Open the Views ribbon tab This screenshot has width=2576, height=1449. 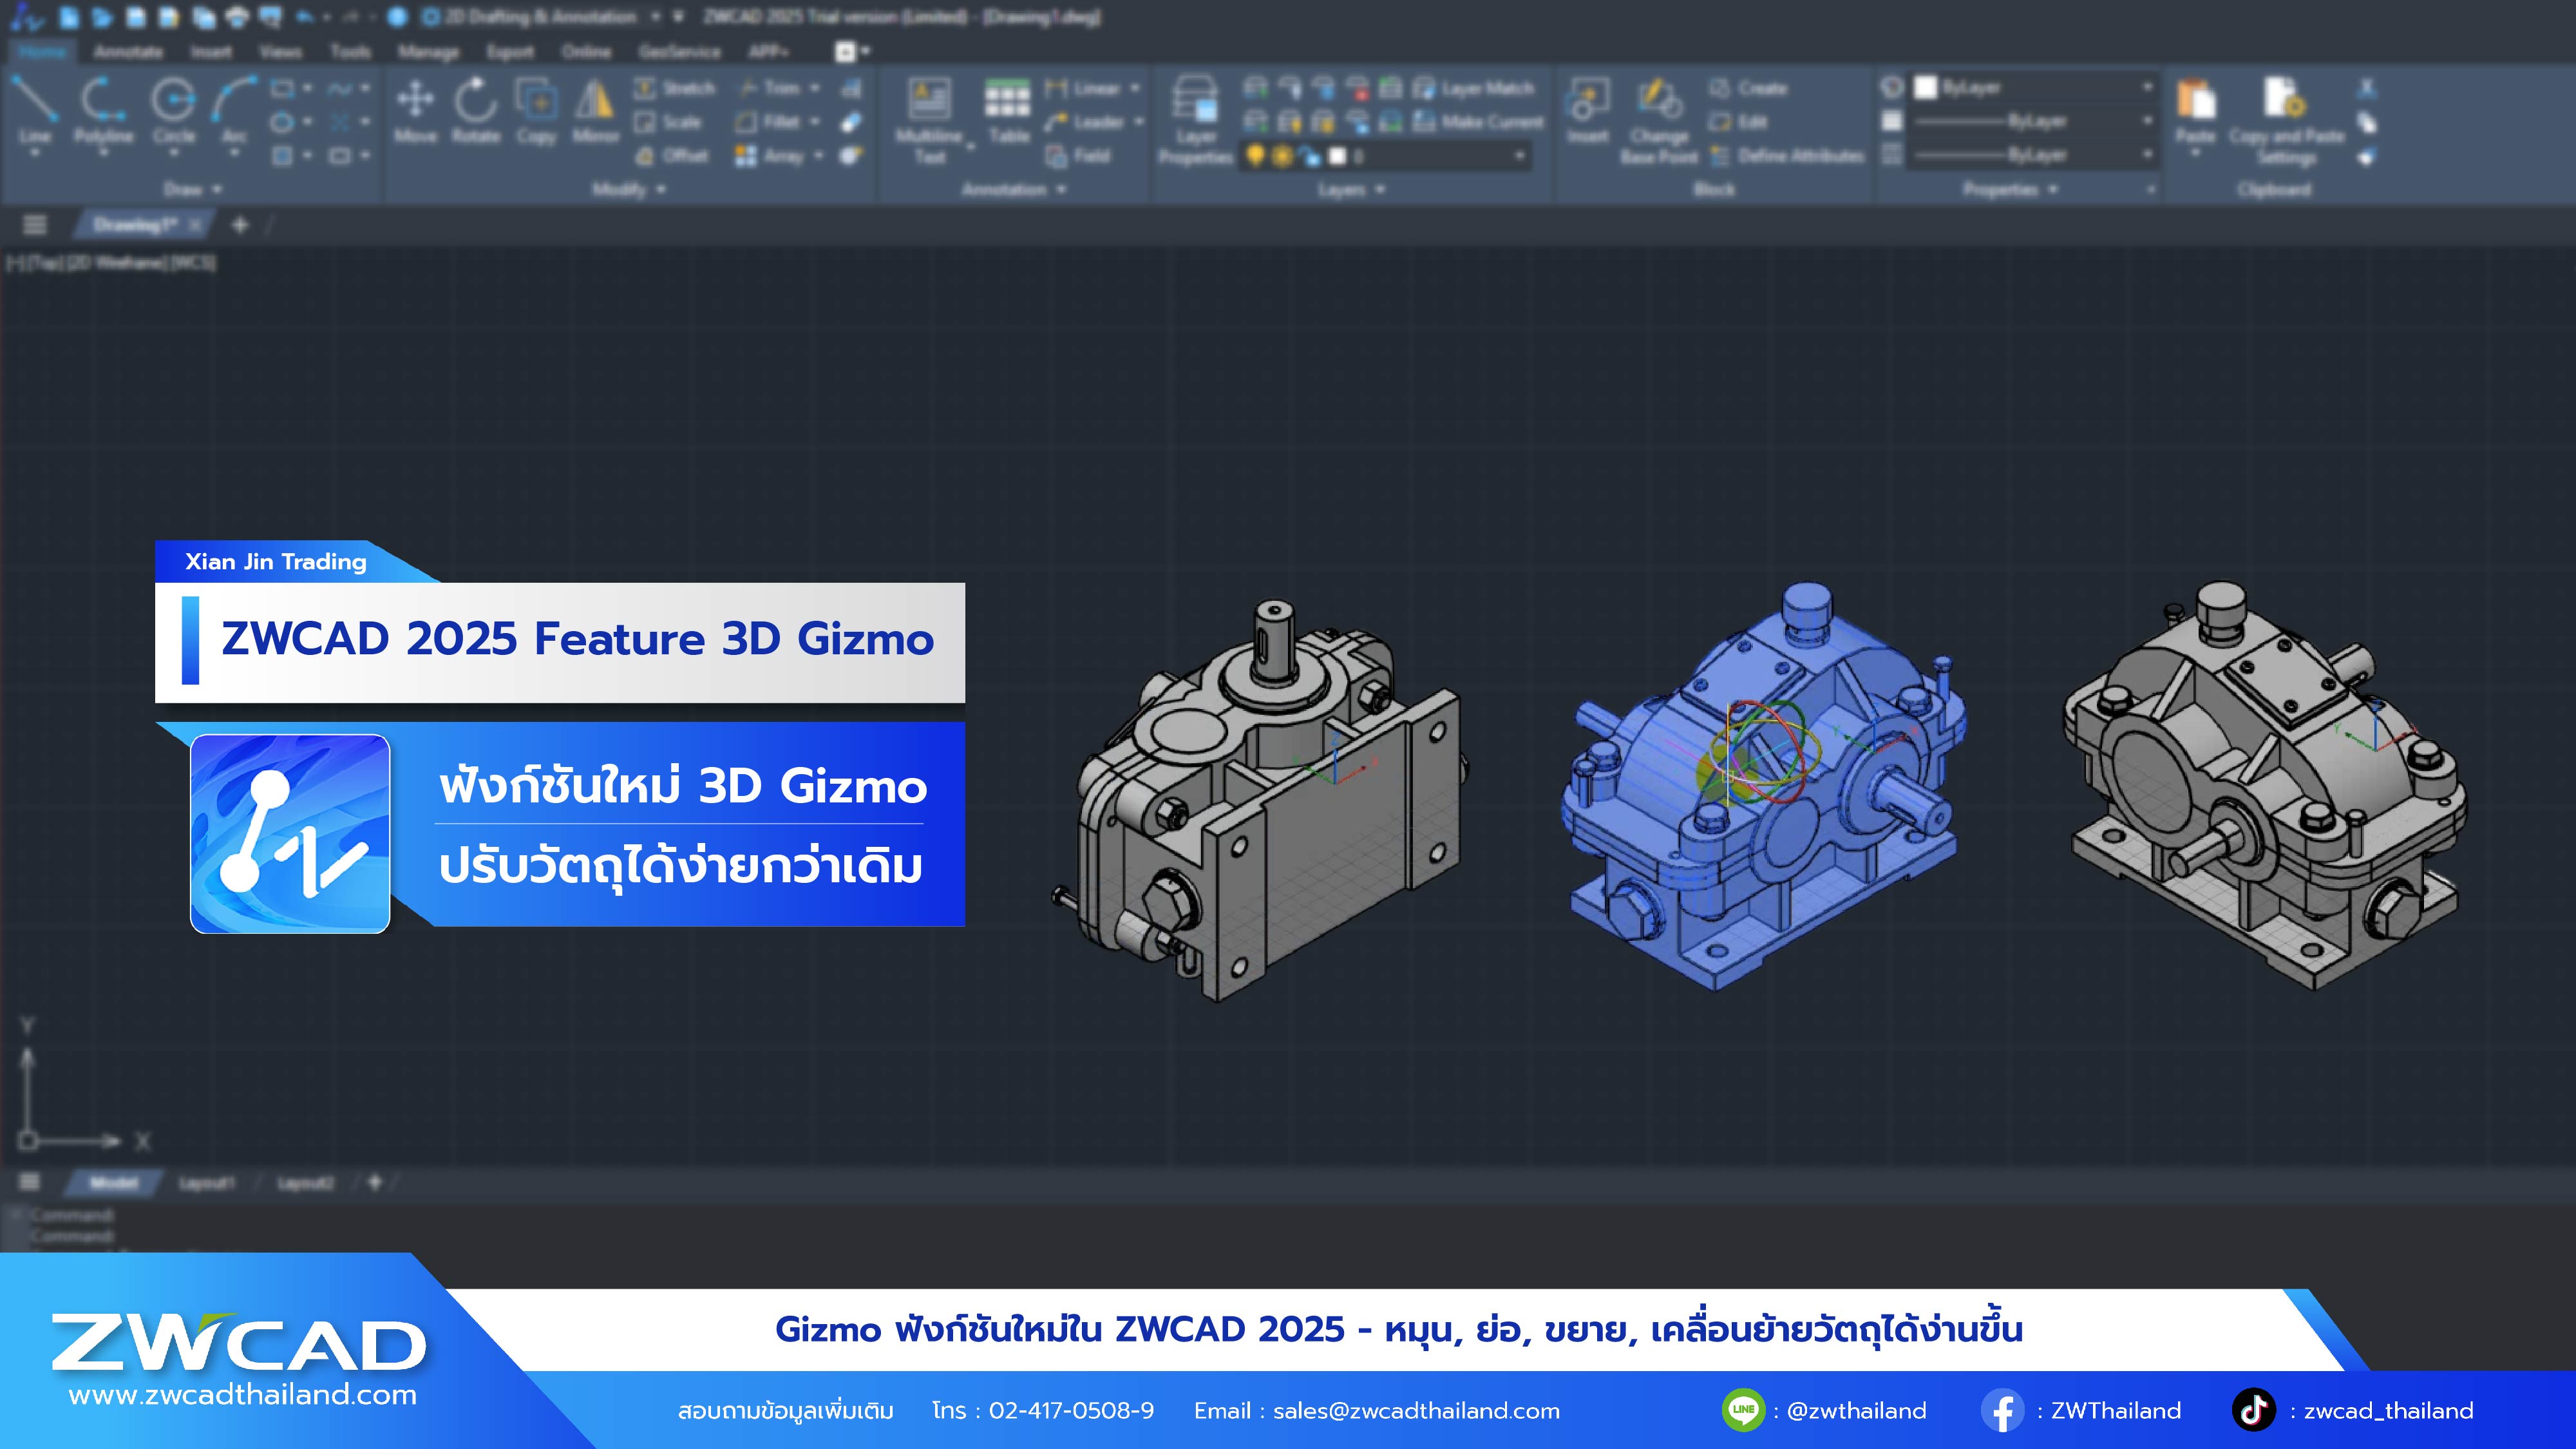click(280, 51)
